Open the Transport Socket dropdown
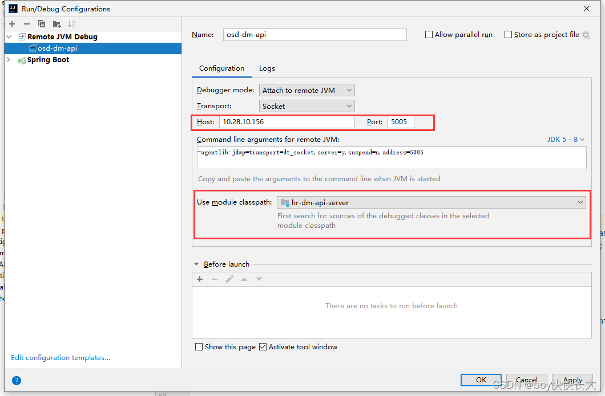Viewport: 605px width, 396px height. 306,106
